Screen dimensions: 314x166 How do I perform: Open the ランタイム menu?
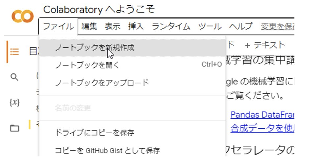pos(171,26)
